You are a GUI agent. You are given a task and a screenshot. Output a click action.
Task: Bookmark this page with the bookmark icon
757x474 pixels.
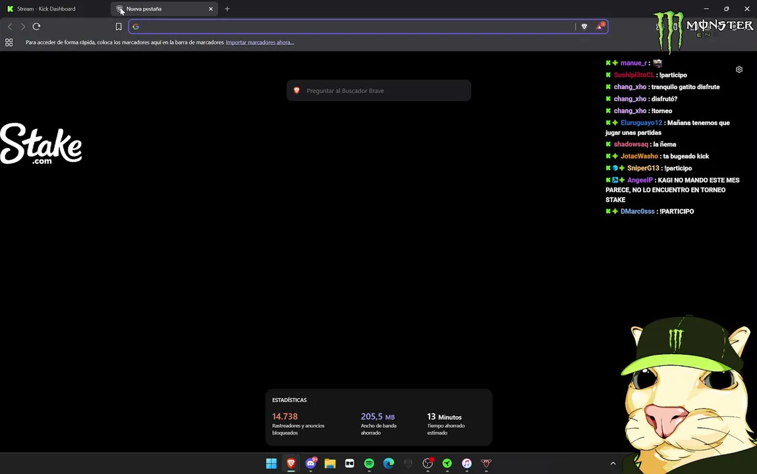(x=119, y=26)
